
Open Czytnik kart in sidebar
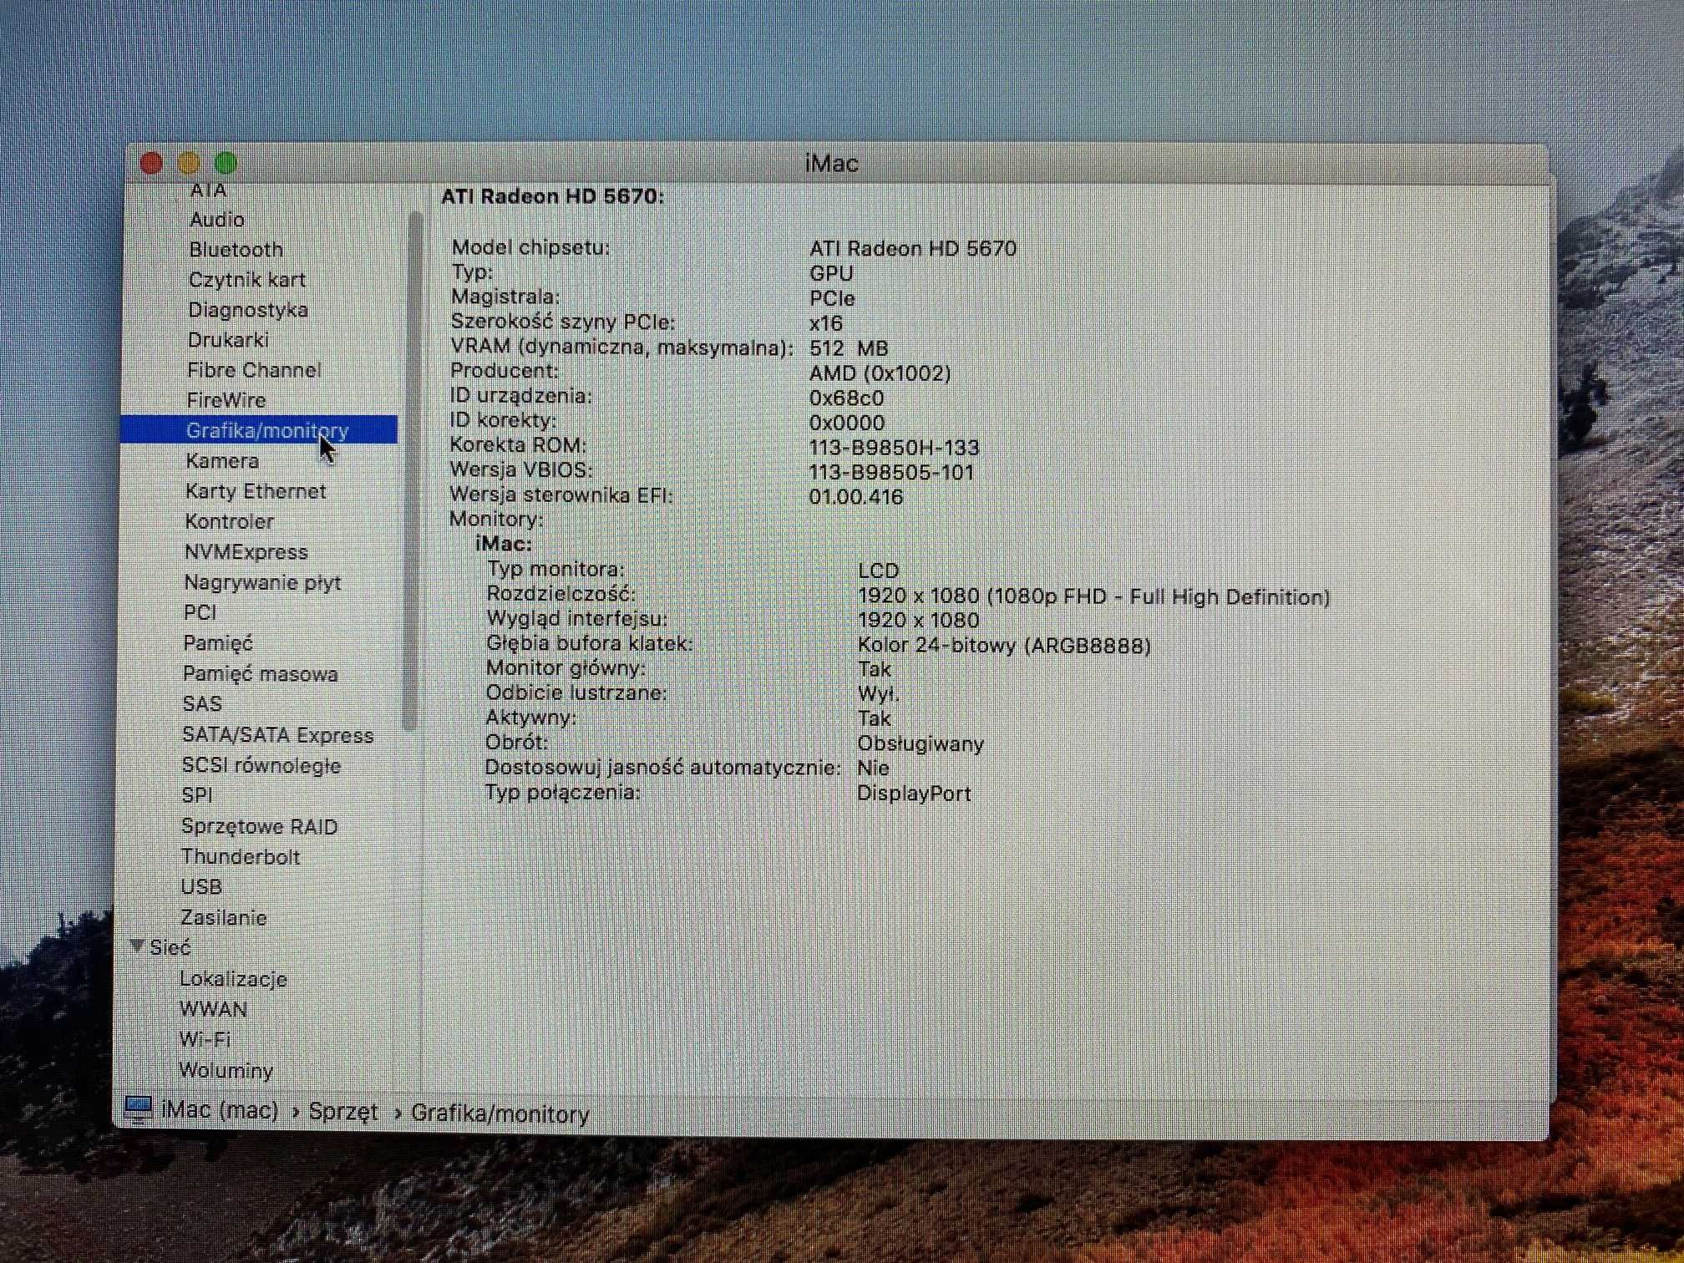pyautogui.click(x=246, y=280)
